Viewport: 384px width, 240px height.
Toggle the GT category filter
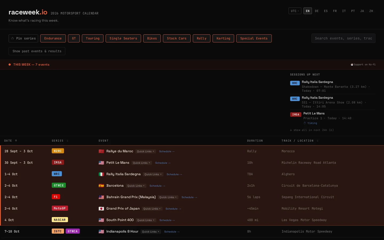(x=74, y=38)
